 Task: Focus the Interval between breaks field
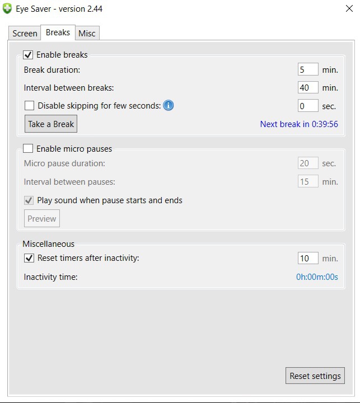click(x=308, y=88)
